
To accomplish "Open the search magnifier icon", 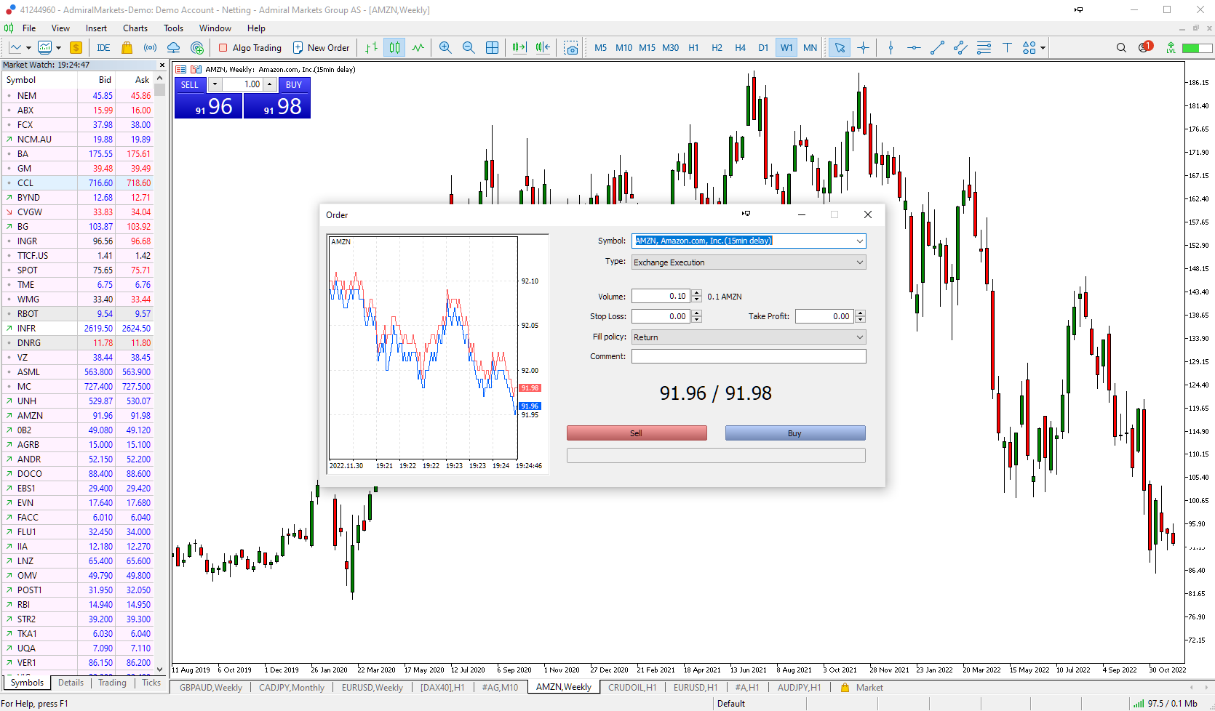I will click(x=1121, y=48).
